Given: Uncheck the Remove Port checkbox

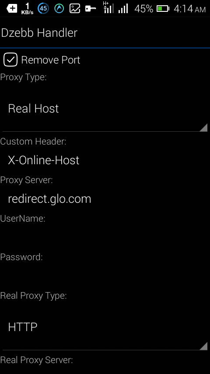Looking at the screenshot, I should click(10, 60).
